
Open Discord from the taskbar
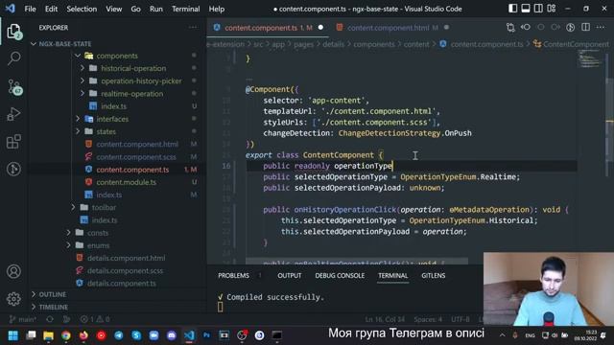172,335
